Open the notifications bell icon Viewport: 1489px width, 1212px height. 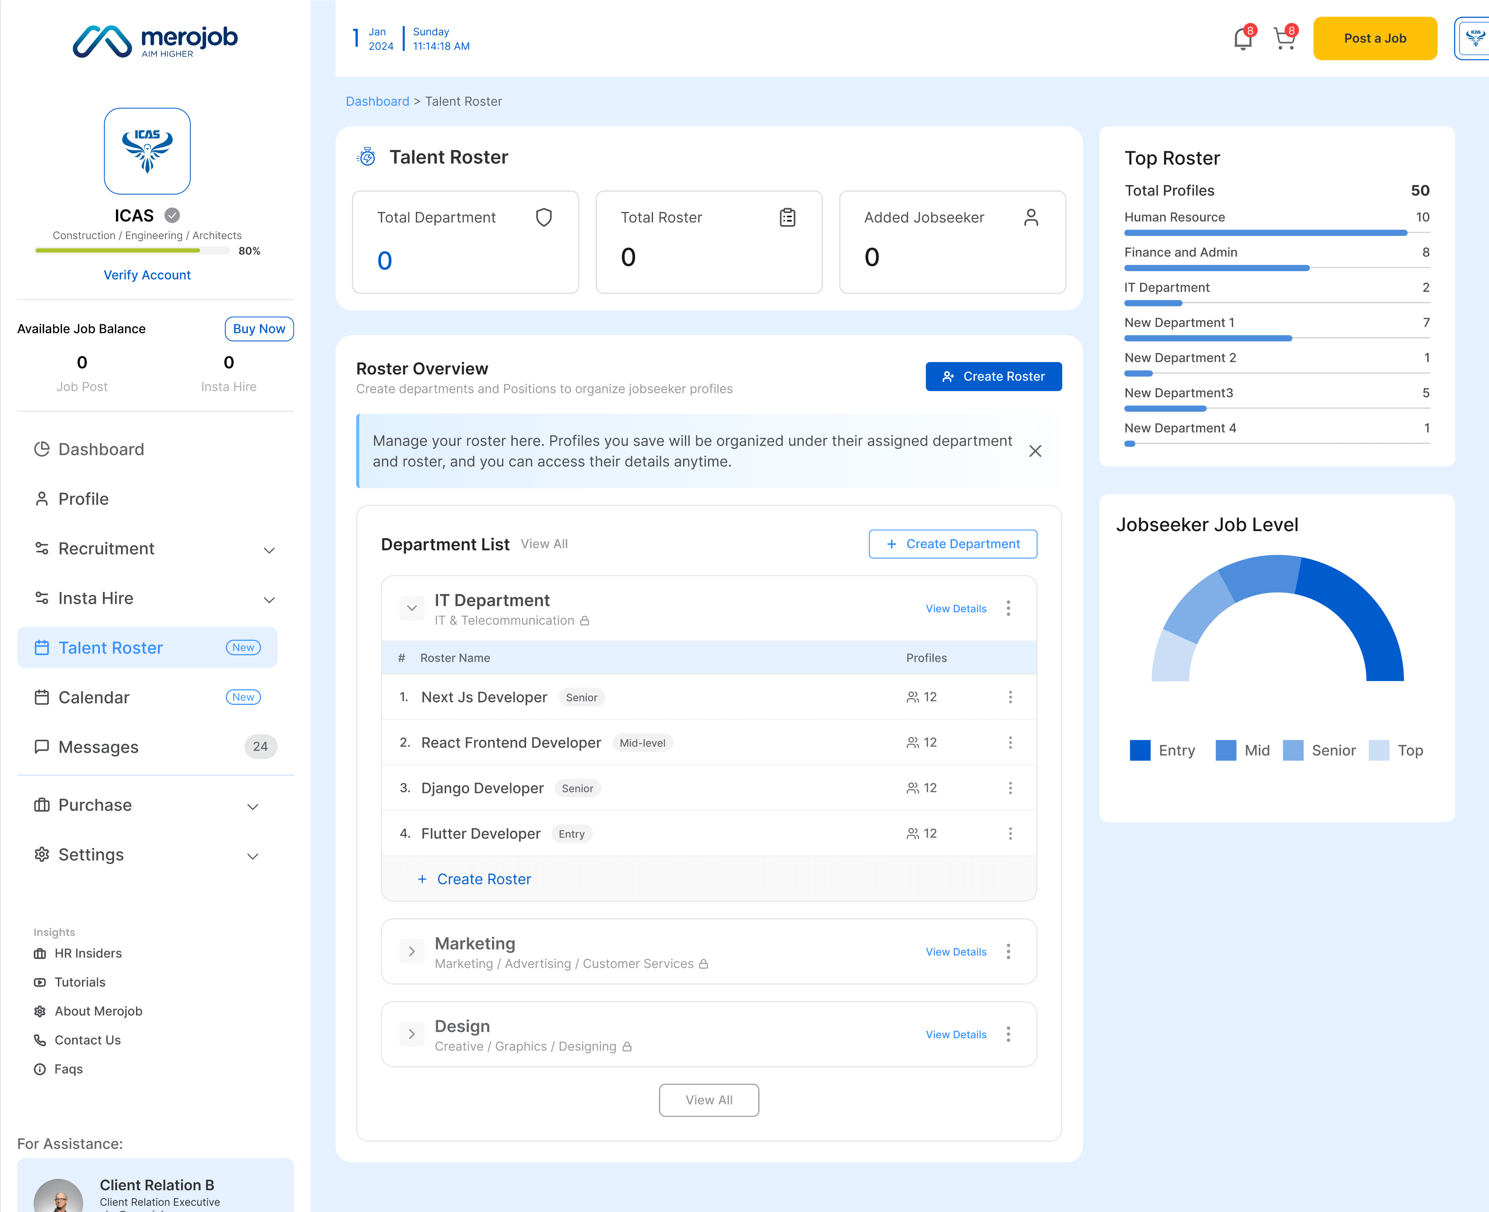1243,39
